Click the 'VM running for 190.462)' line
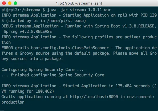The height and width of the screenshot is (111, 158). [x=28, y=91]
